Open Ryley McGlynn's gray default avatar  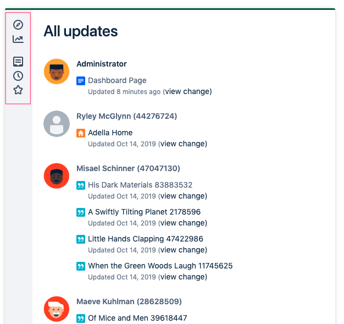click(x=57, y=124)
